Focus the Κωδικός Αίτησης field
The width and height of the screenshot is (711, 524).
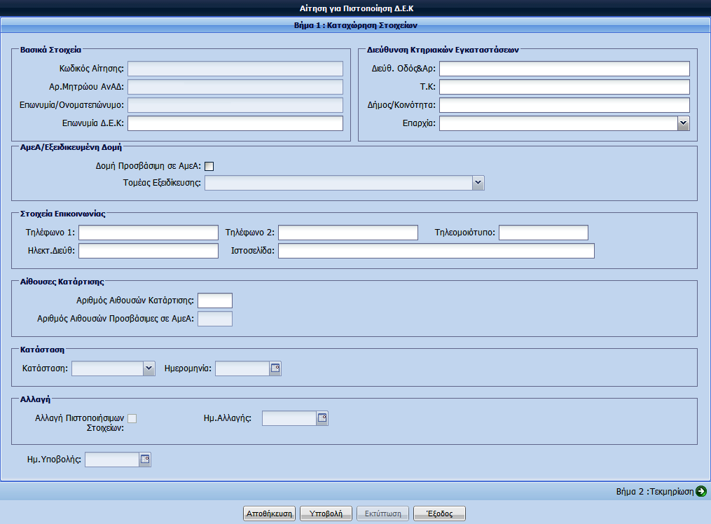tap(235, 69)
